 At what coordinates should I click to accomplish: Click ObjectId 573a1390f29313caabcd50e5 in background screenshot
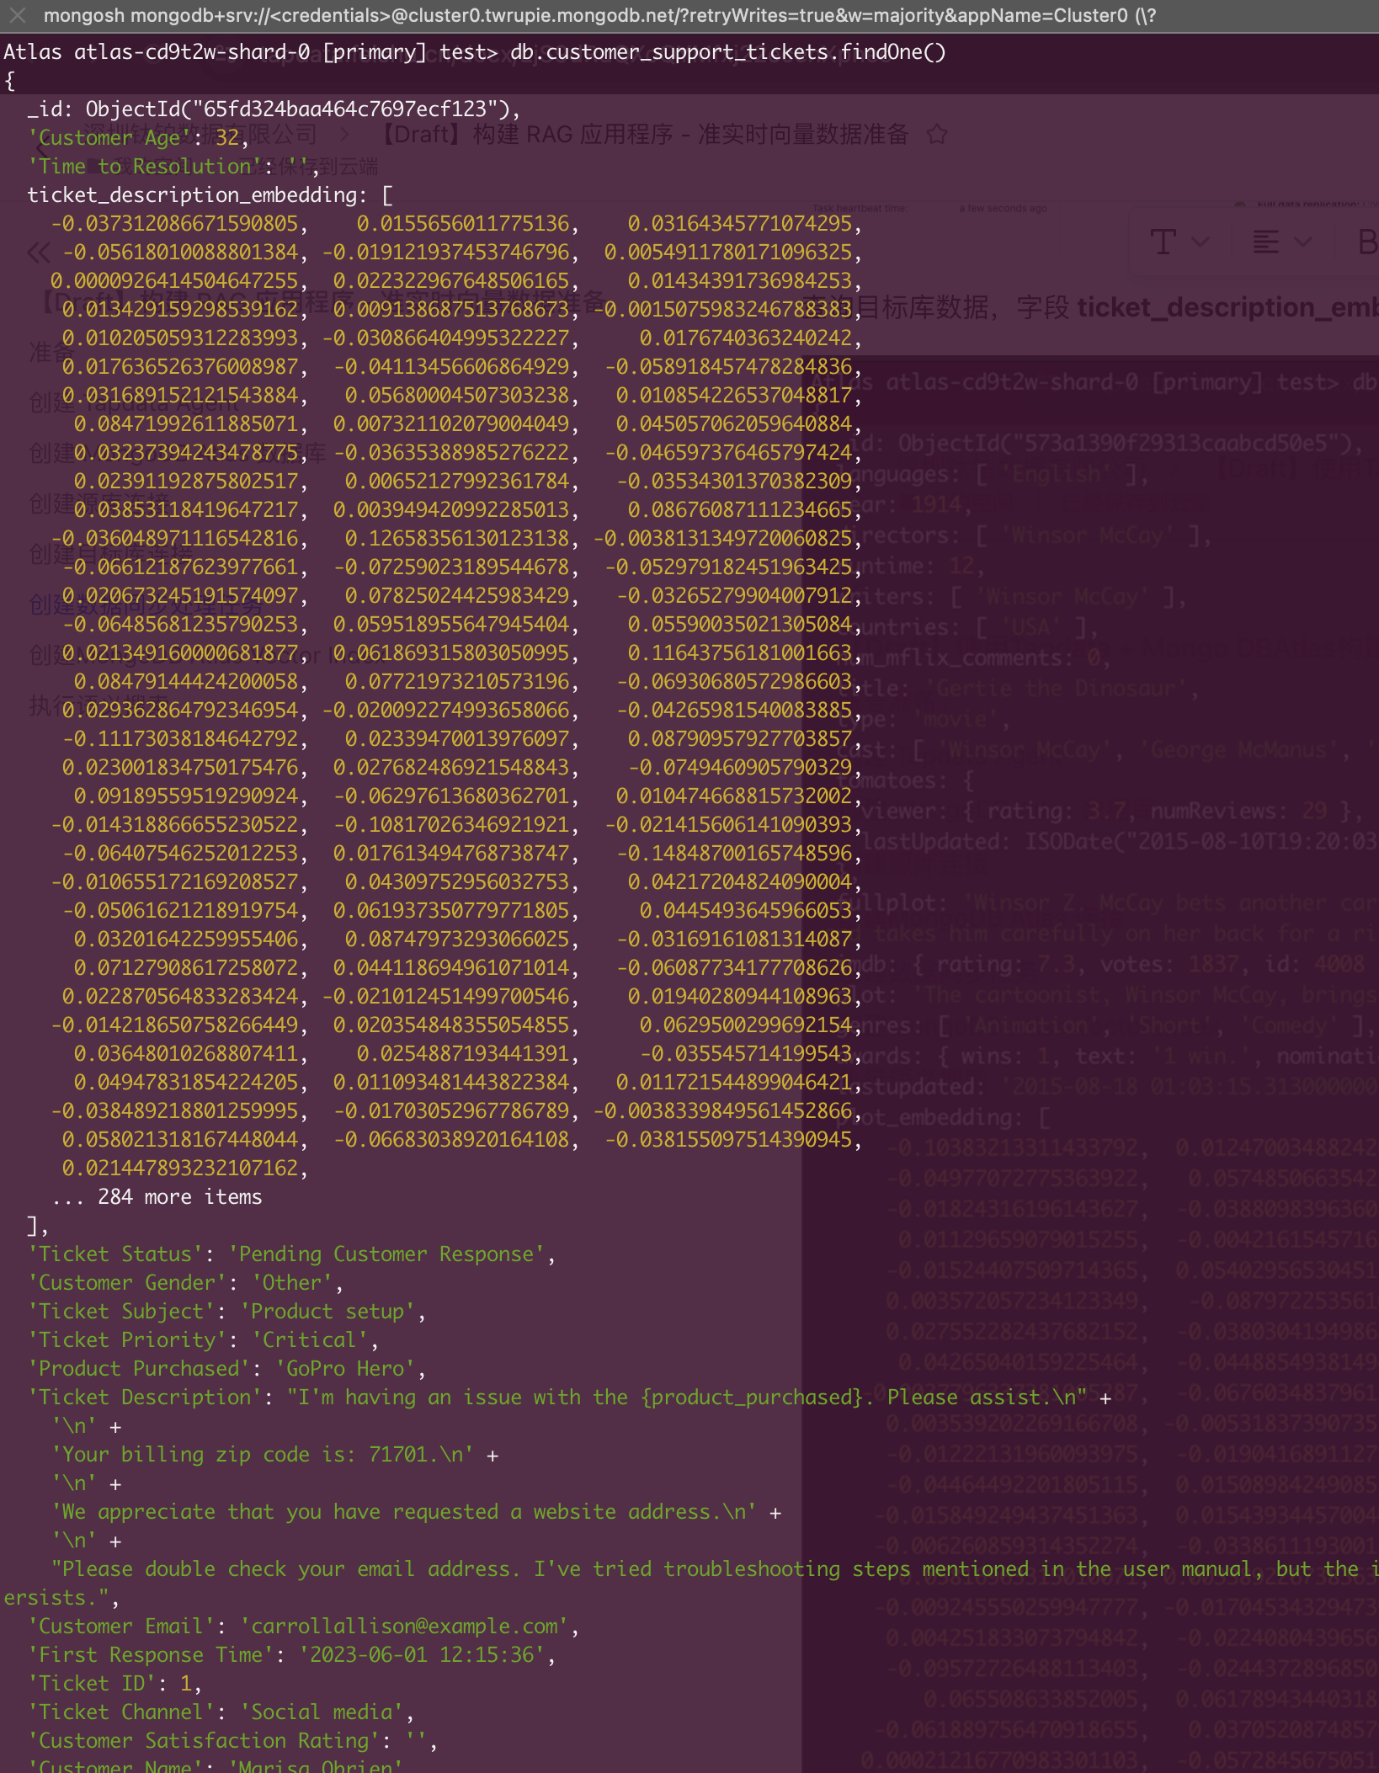1125,444
